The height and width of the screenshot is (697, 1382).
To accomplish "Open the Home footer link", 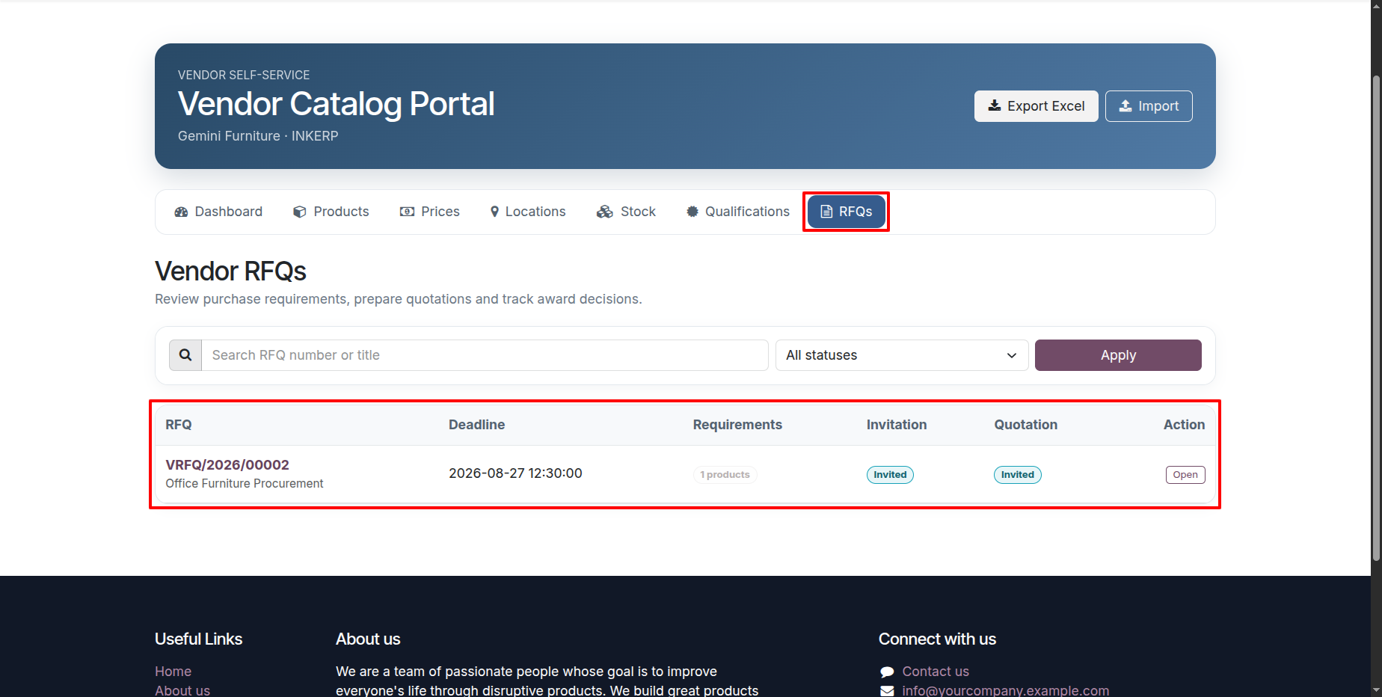I will click(x=173, y=672).
